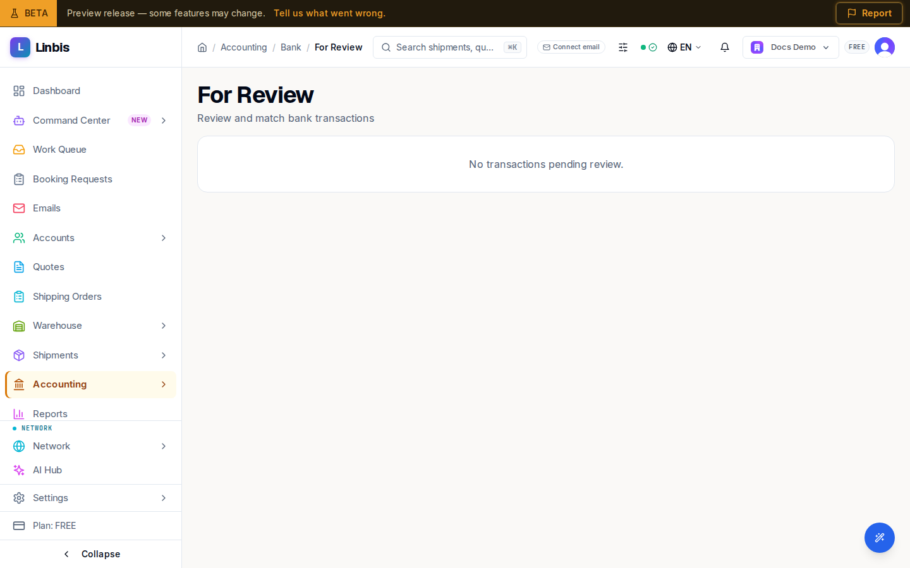The width and height of the screenshot is (910, 568).
Task: Expand the Shipments submenu chevron
Action: pyautogui.click(x=164, y=355)
